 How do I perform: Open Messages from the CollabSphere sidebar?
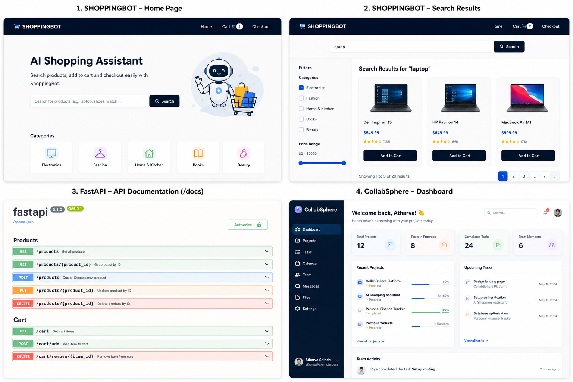pyautogui.click(x=317, y=286)
